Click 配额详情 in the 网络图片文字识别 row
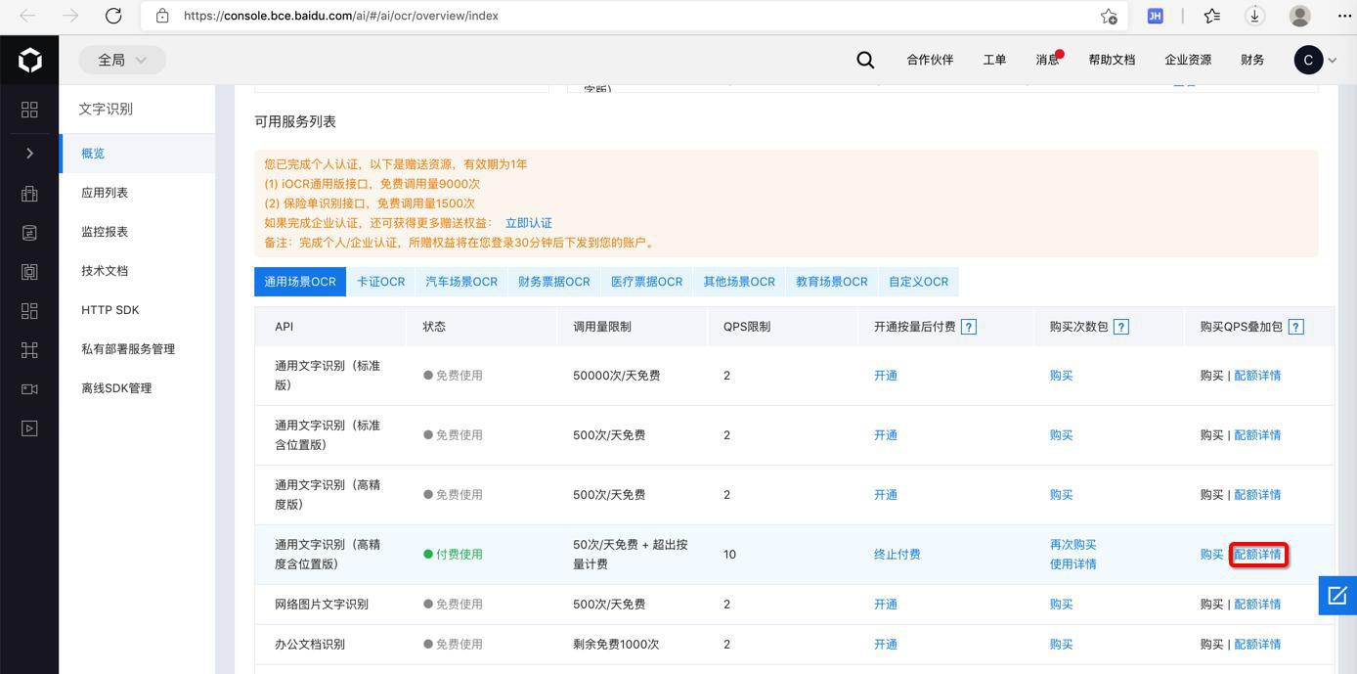This screenshot has width=1357, height=674. click(1257, 605)
